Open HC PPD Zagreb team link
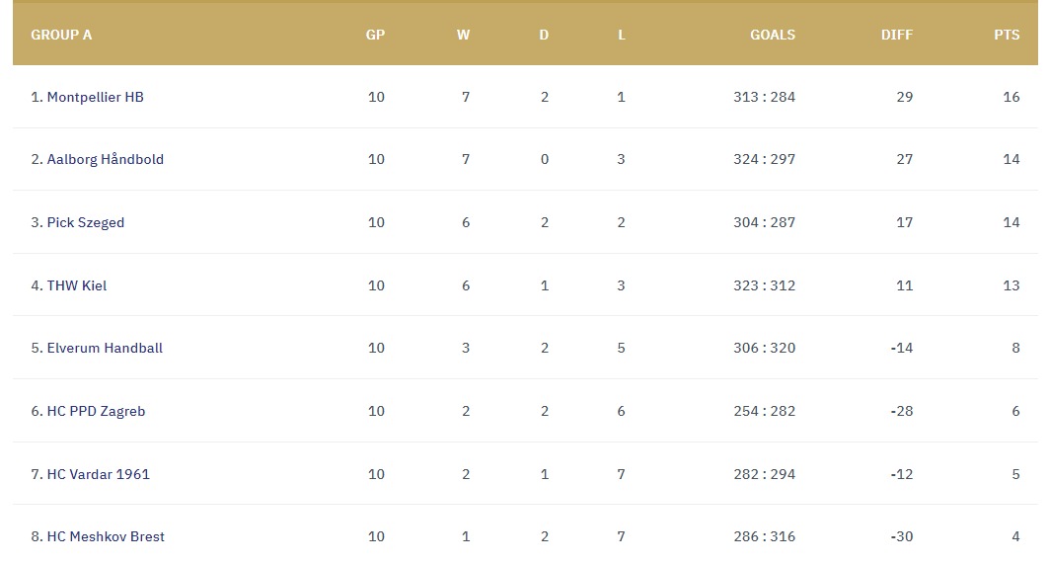The image size is (1049, 564). pyautogui.click(x=96, y=411)
